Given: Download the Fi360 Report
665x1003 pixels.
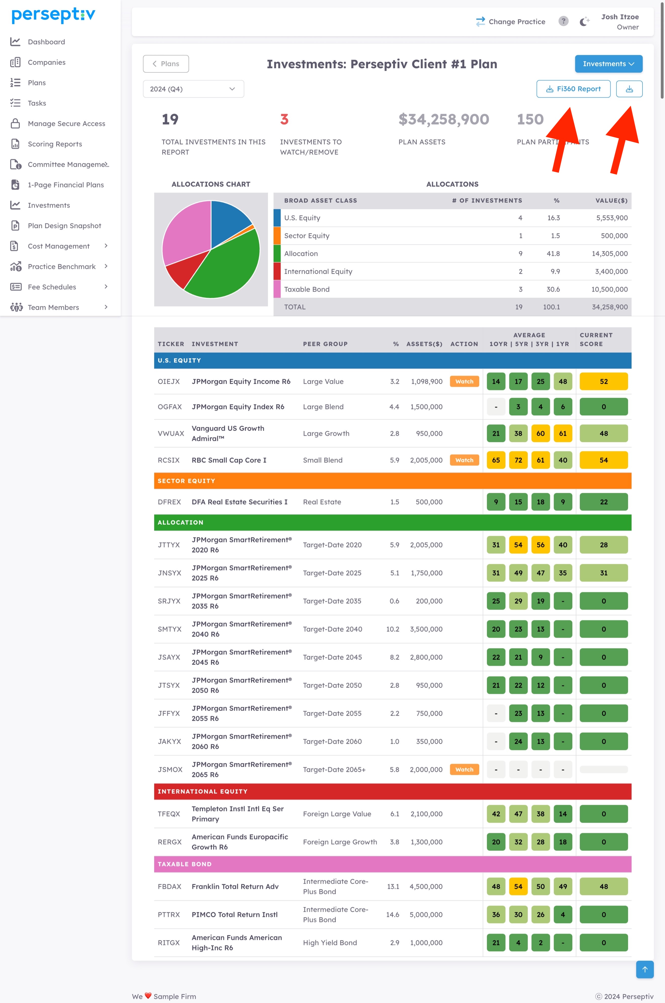Looking at the screenshot, I should [573, 89].
